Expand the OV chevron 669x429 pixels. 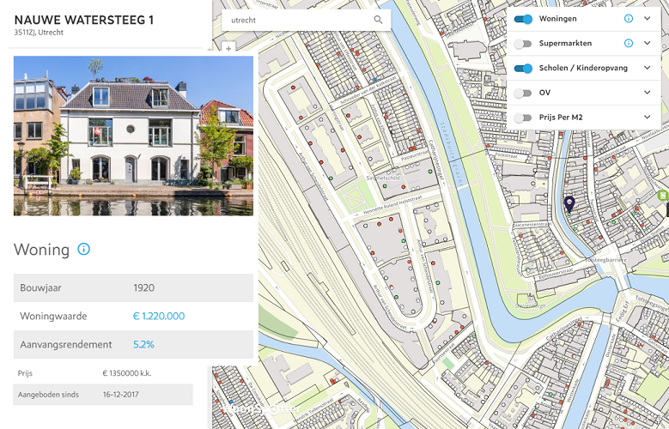[x=648, y=93]
